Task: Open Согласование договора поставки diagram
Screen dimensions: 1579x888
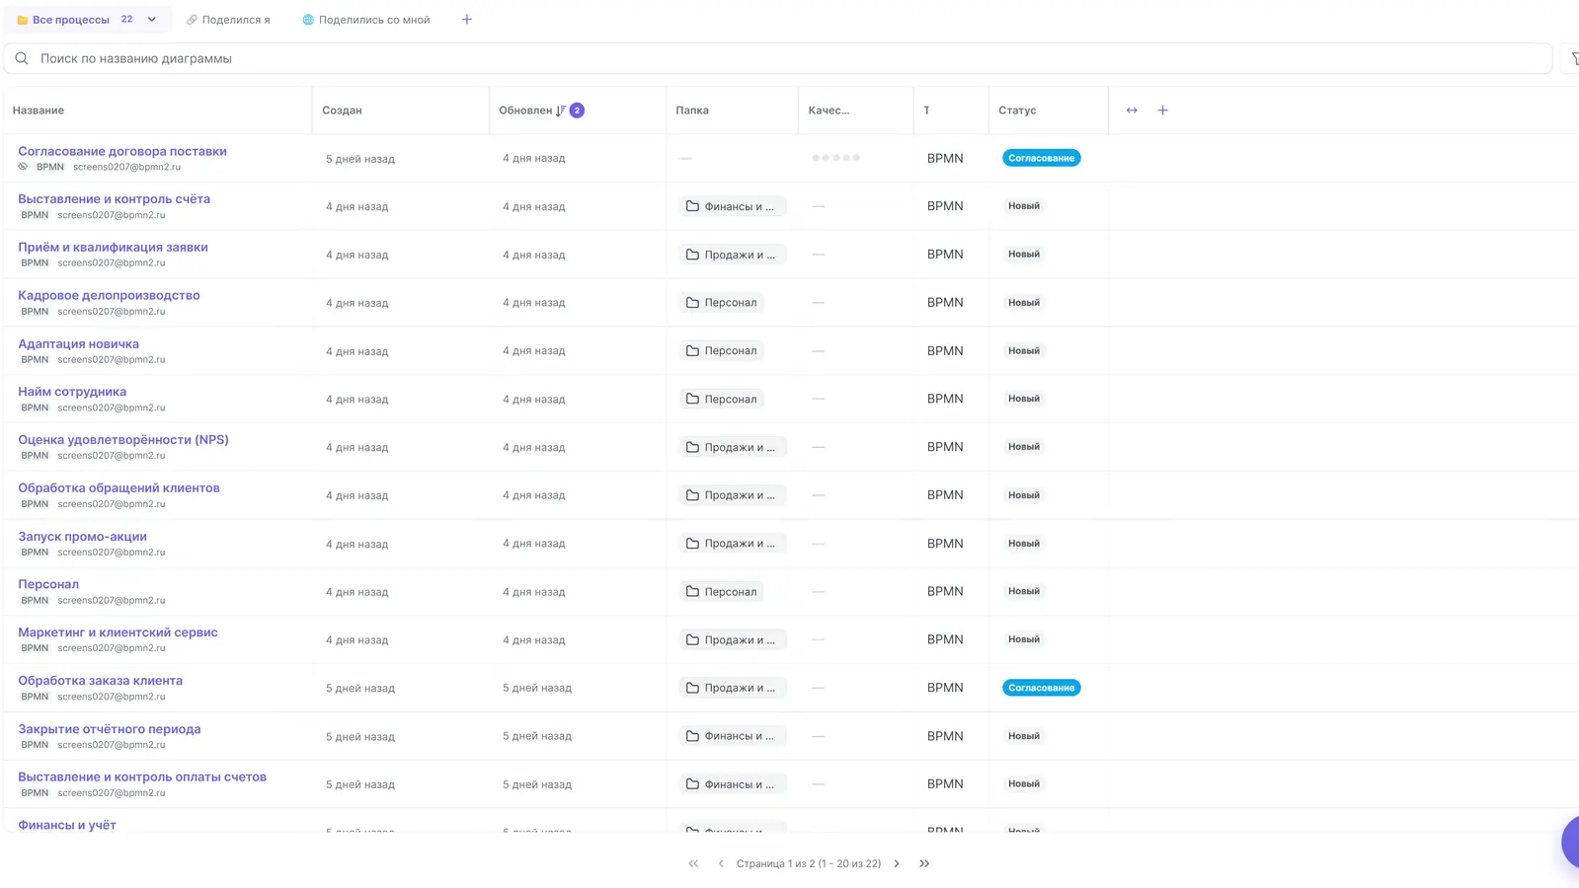Action: tap(122, 151)
